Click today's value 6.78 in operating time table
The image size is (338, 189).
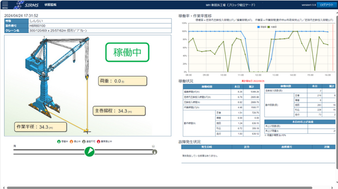[240, 97]
